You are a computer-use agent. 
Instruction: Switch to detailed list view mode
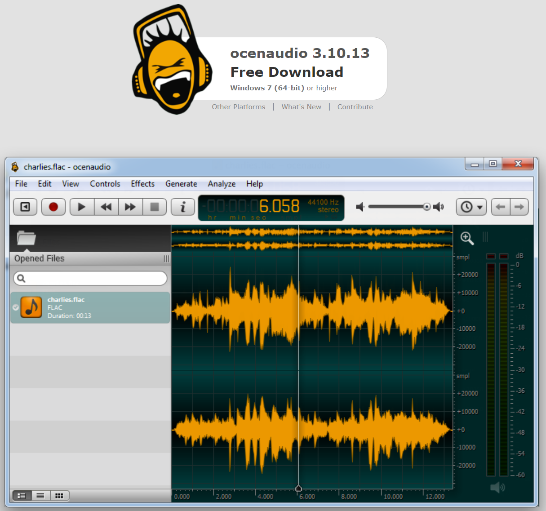pos(22,496)
